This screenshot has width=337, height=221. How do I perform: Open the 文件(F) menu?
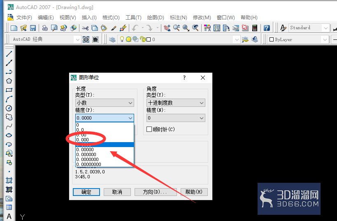click(24, 18)
